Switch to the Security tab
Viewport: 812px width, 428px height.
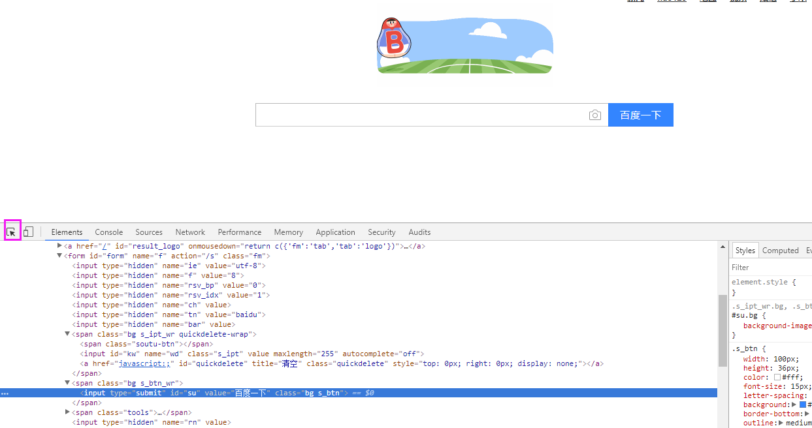pos(382,232)
